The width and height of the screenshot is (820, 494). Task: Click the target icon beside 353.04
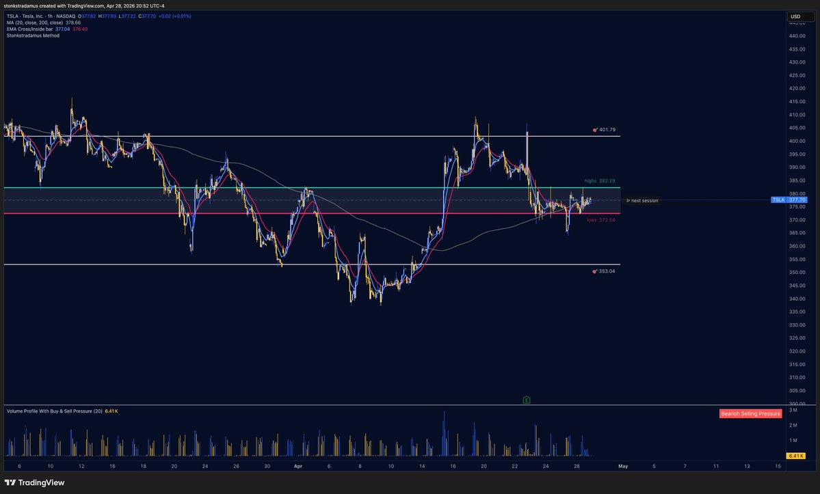point(594,271)
